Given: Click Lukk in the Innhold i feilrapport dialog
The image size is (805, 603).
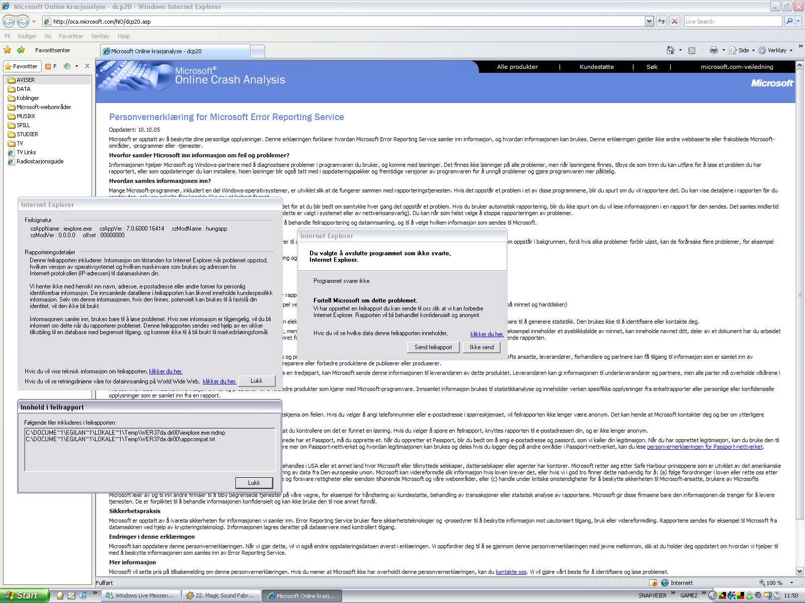Looking at the screenshot, I should tap(254, 483).
